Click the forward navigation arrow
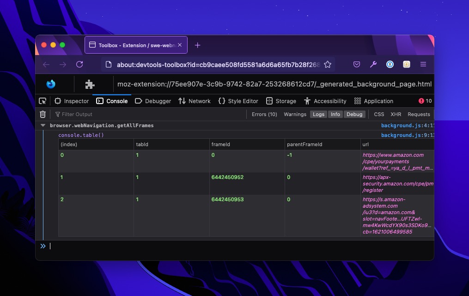This screenshot has height=296, width=469. [63, 65]
